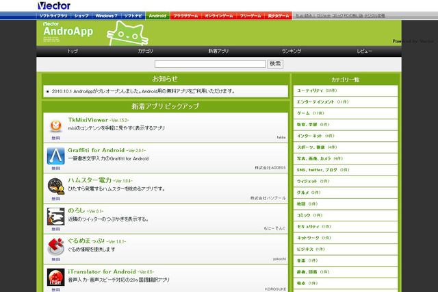Open the ハムスター電力 title link
Screen dimensions: 438x292
click(x=90, y=180)
